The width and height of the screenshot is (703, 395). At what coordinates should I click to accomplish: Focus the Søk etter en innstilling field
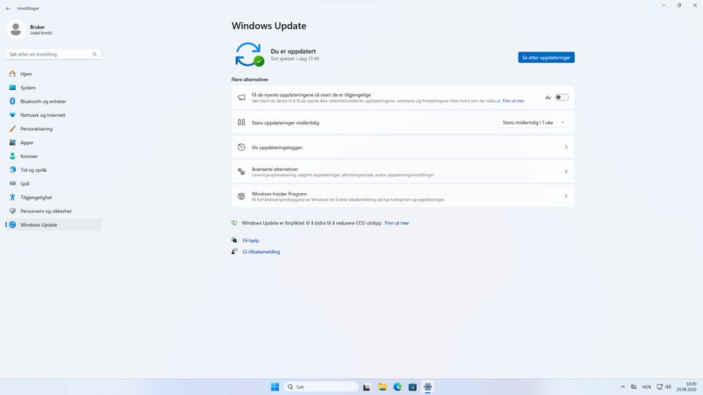coord(53,54)
